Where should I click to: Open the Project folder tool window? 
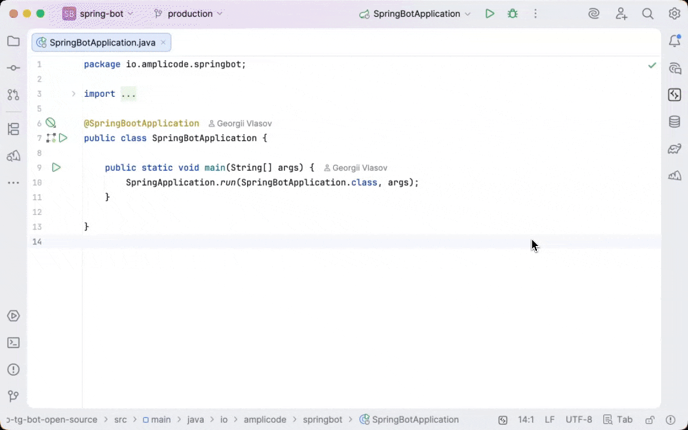[x=13, y=41]
